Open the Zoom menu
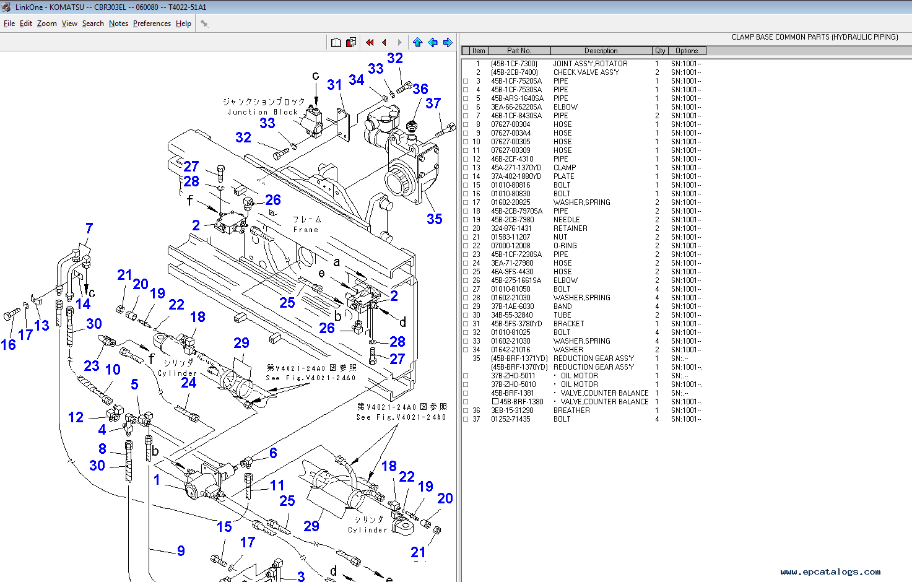 point(46,24)
